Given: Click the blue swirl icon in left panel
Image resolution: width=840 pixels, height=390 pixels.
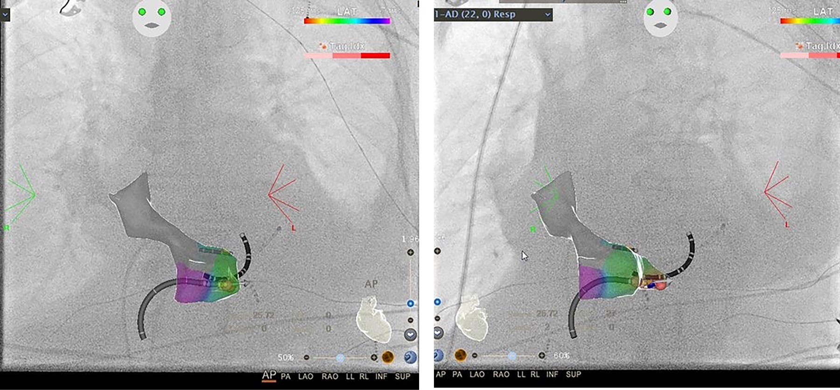Looking at the screenshot, I should click(410, 358).
